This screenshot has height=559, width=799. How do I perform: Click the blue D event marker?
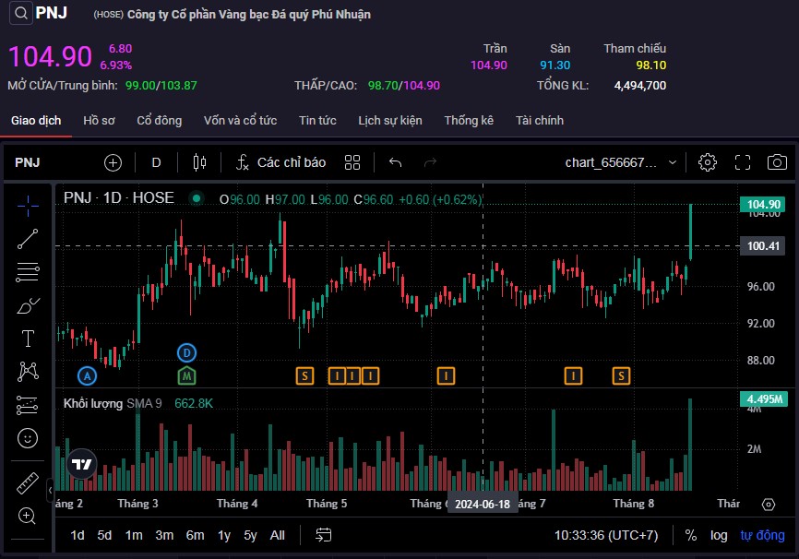[x=186, y=352]
